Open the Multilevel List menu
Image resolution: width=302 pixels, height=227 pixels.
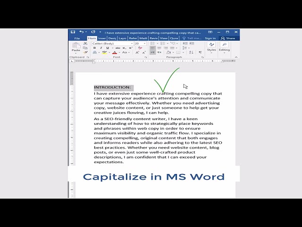pos(173,44)
